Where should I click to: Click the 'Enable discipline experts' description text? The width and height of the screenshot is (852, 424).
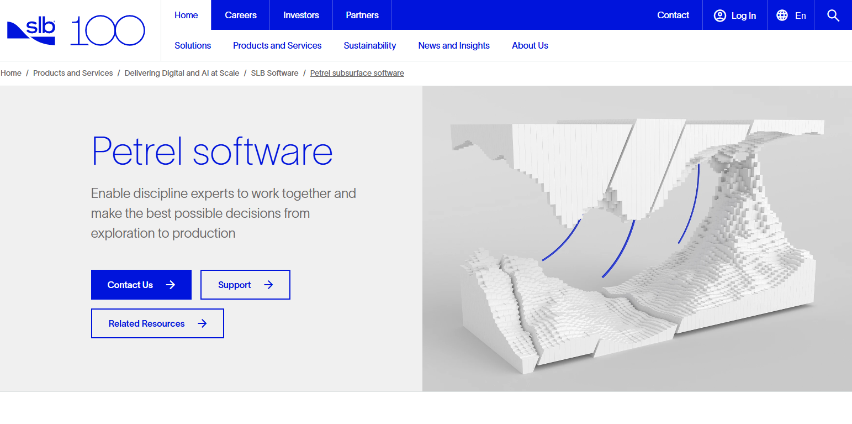pyautogui.click(x=224, y=213)
